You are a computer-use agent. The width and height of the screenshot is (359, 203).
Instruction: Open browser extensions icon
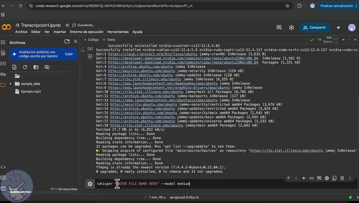click(x=300, y=6)
